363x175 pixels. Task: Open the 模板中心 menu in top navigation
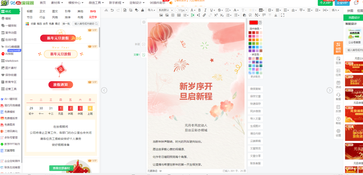click(x=76, y=3)
